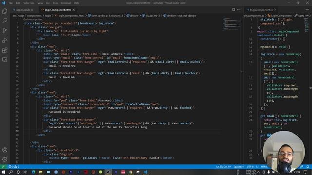
Task: Open the Search view in activity bar
Action: 5,20
